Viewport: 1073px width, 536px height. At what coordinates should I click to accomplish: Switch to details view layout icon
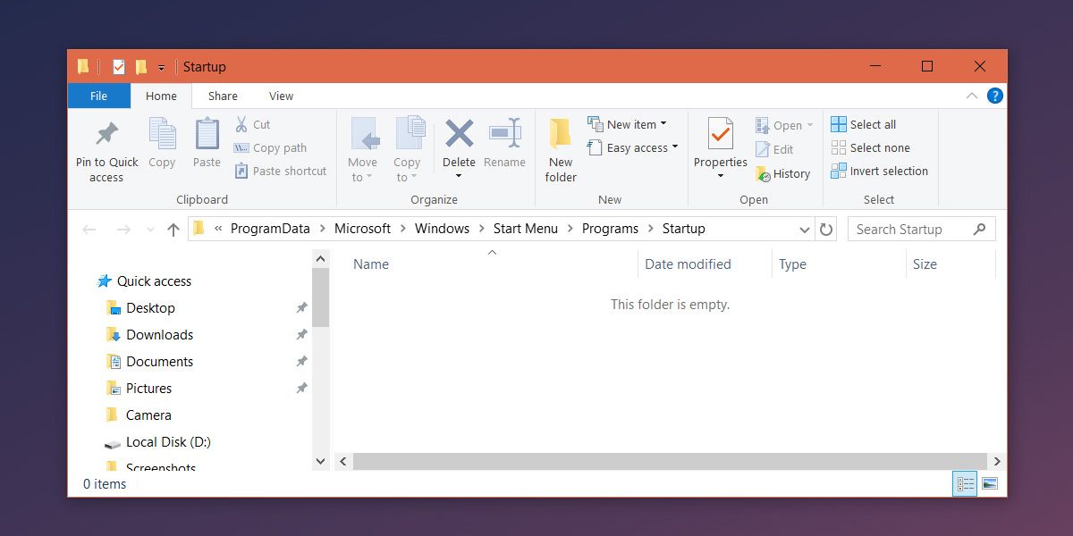pyautogui.click(x=965, y=483)
